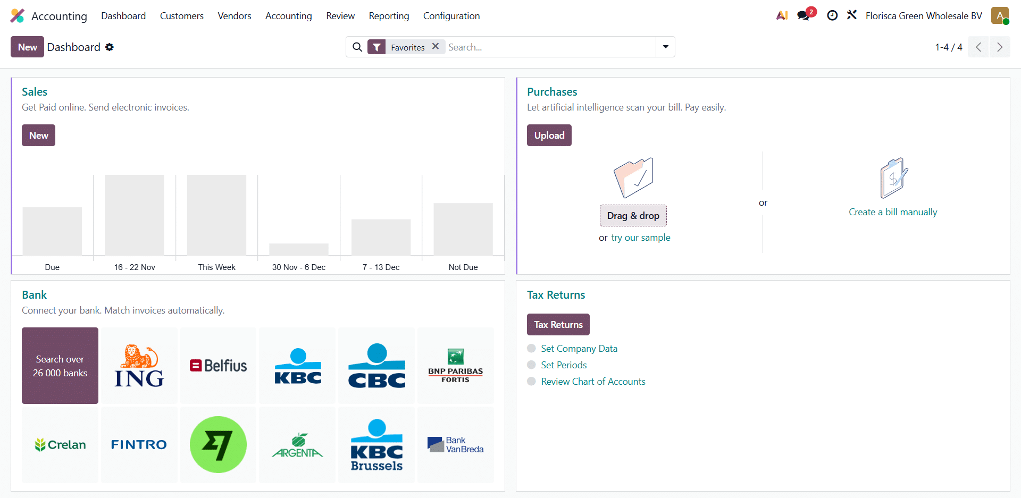1021x498 pixels.
Task: Click New in the Sales card
Action: (x=38, y=136)
